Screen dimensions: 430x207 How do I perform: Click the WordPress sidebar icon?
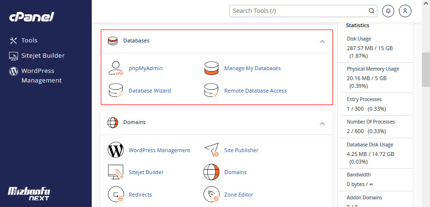pos(13,71)
